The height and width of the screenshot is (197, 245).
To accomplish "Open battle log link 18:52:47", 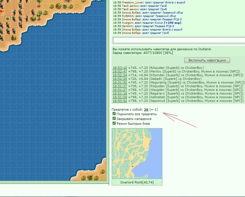I will [120, 71].
